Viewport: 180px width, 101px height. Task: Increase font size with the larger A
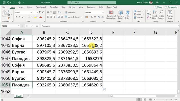(x=40, y=12)
